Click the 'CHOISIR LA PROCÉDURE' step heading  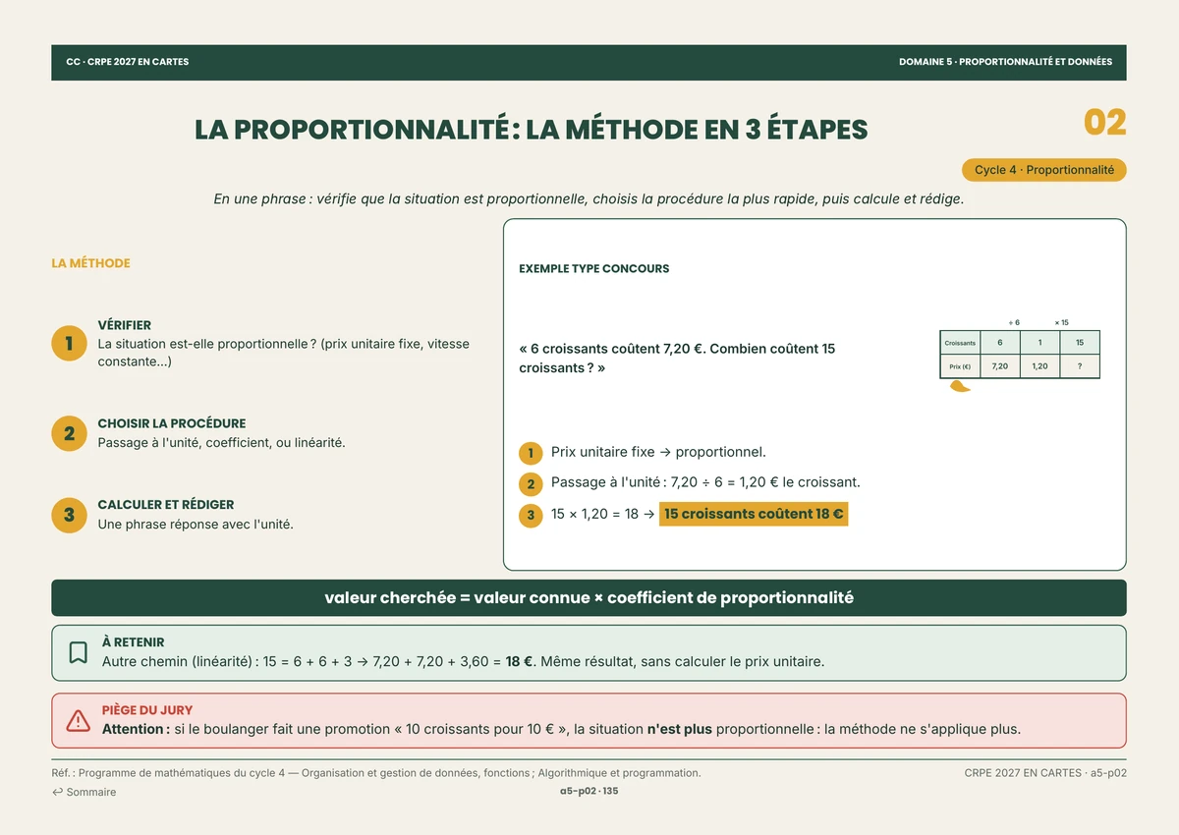coord(172,423)
